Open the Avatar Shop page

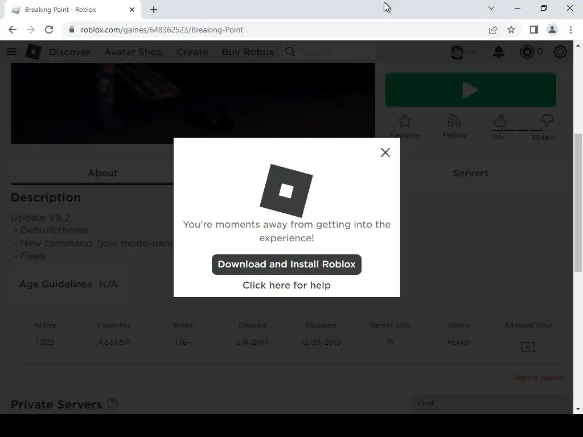(x=133, y=52)
